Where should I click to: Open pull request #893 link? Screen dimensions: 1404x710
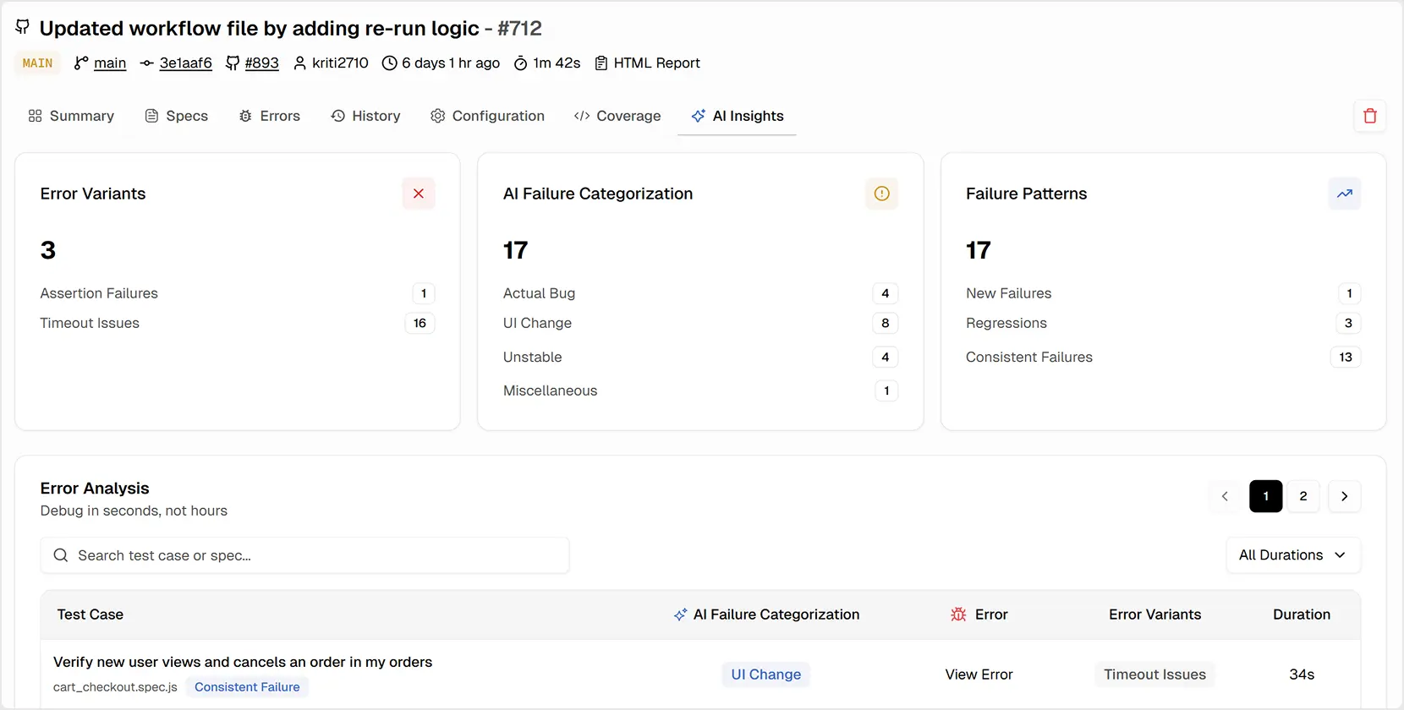coord(261,63)
